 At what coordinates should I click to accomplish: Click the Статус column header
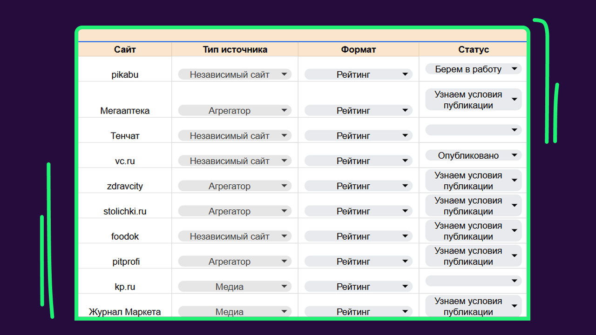pos(473,50)
